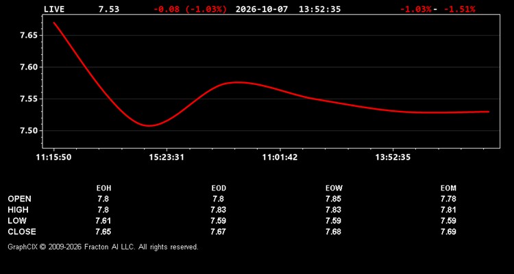Screen dimensions: 514x274
Task: Click the 7.65 y-axis label
Action: (30, 35)
